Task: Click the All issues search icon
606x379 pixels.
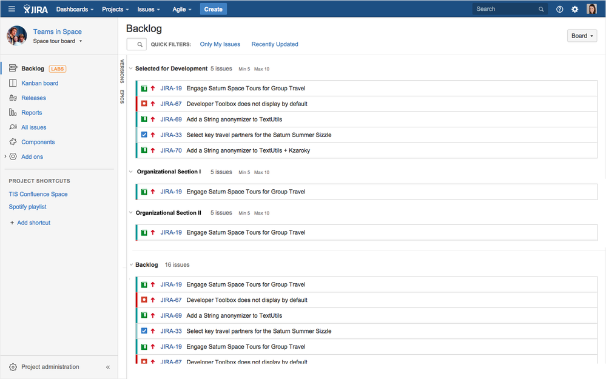Action: [x=13, y=127]
